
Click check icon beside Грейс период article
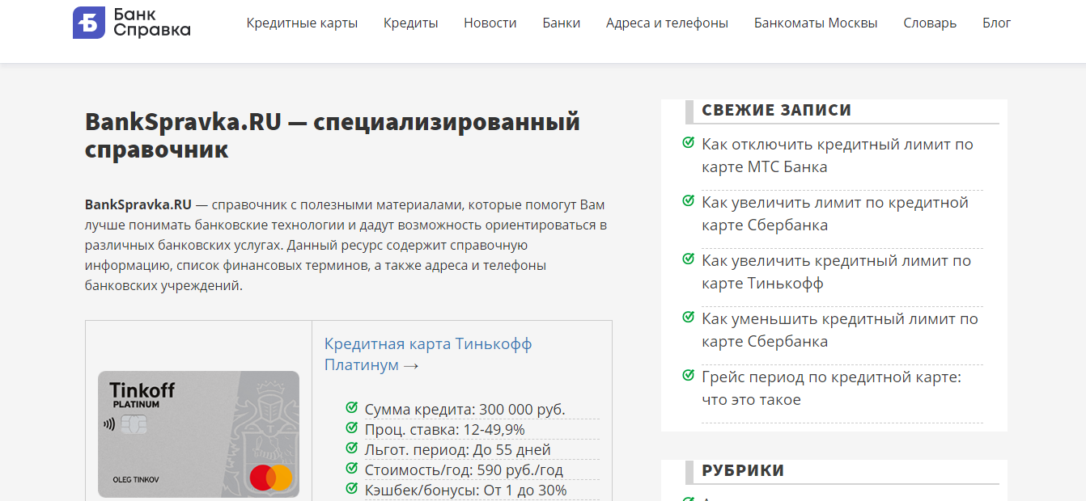click(688, 376)
